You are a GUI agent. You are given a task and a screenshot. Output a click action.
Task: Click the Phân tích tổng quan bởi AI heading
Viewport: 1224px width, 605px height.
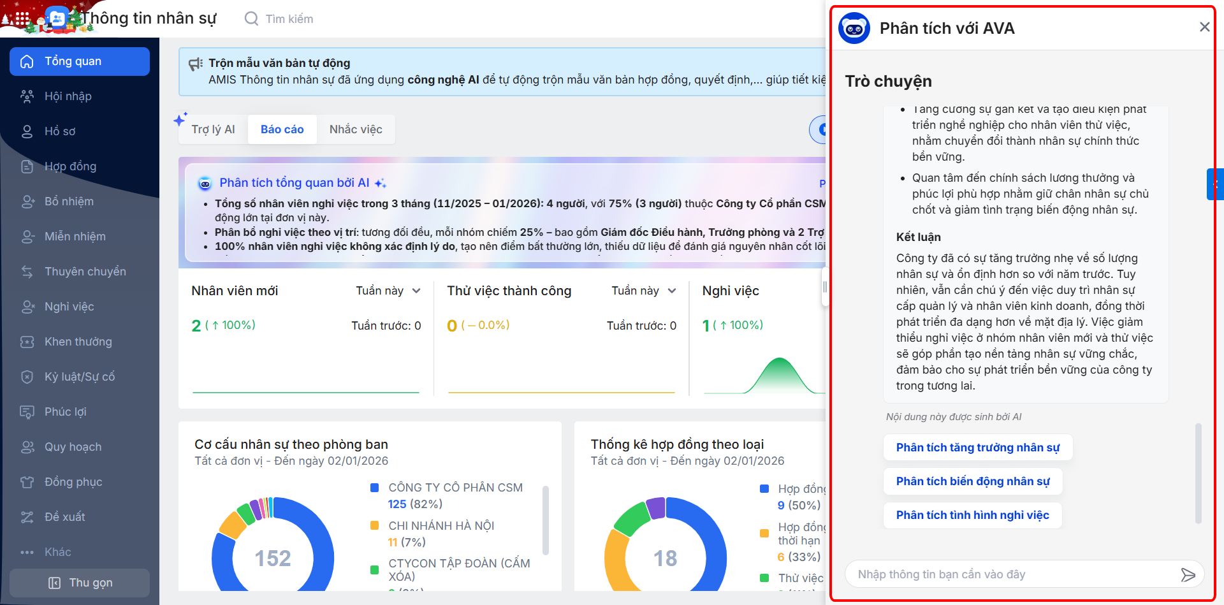tap(295, 183)
